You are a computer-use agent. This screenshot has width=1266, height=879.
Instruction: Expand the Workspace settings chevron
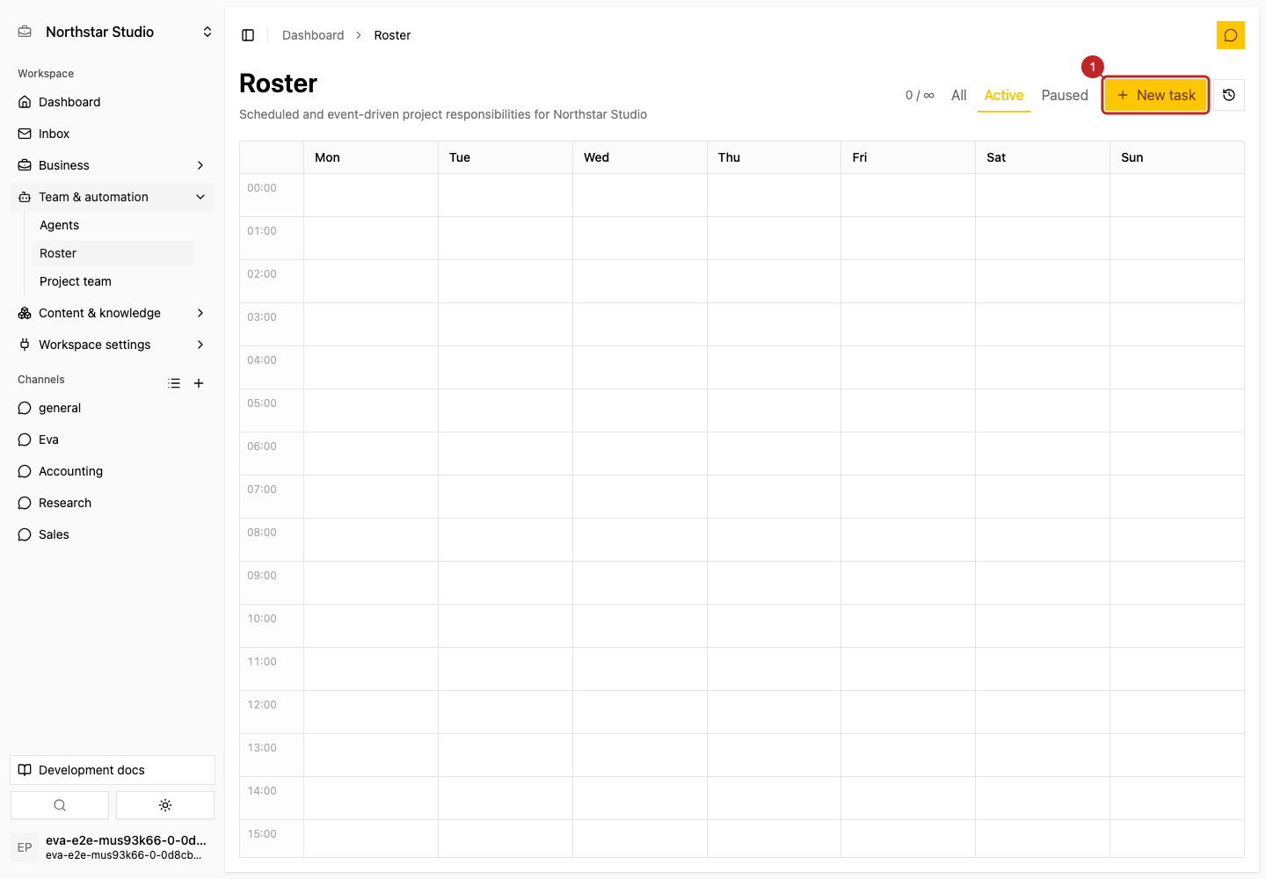point(200,345)
